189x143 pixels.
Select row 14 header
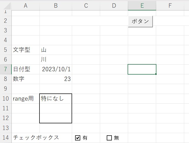pos(6,138)
